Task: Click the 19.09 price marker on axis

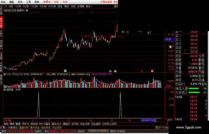Action: pyautogui.click(x=170, y=39)
